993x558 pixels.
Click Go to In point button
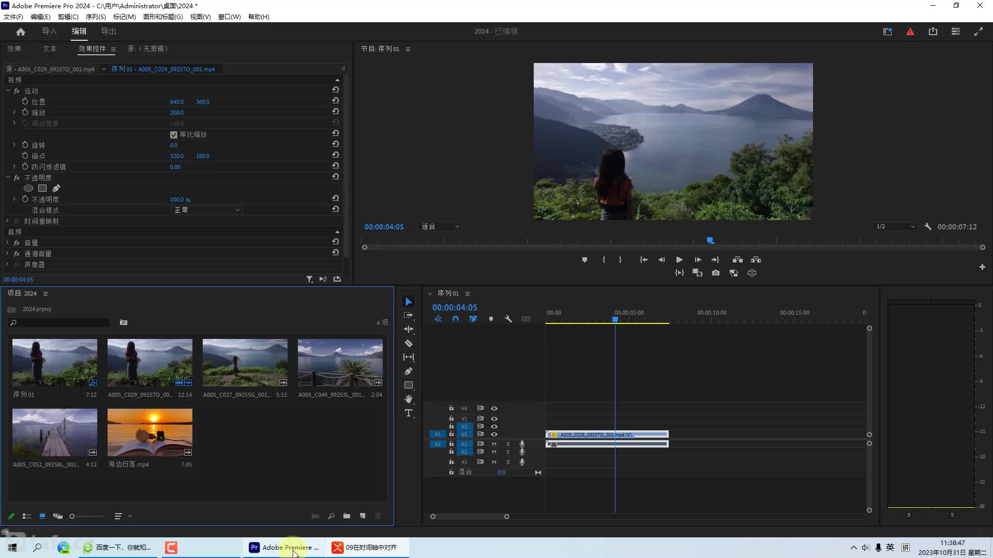pos(643,260)
